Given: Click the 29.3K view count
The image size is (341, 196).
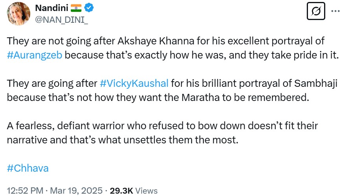Looking at the screenshot, I should (121, 191).
